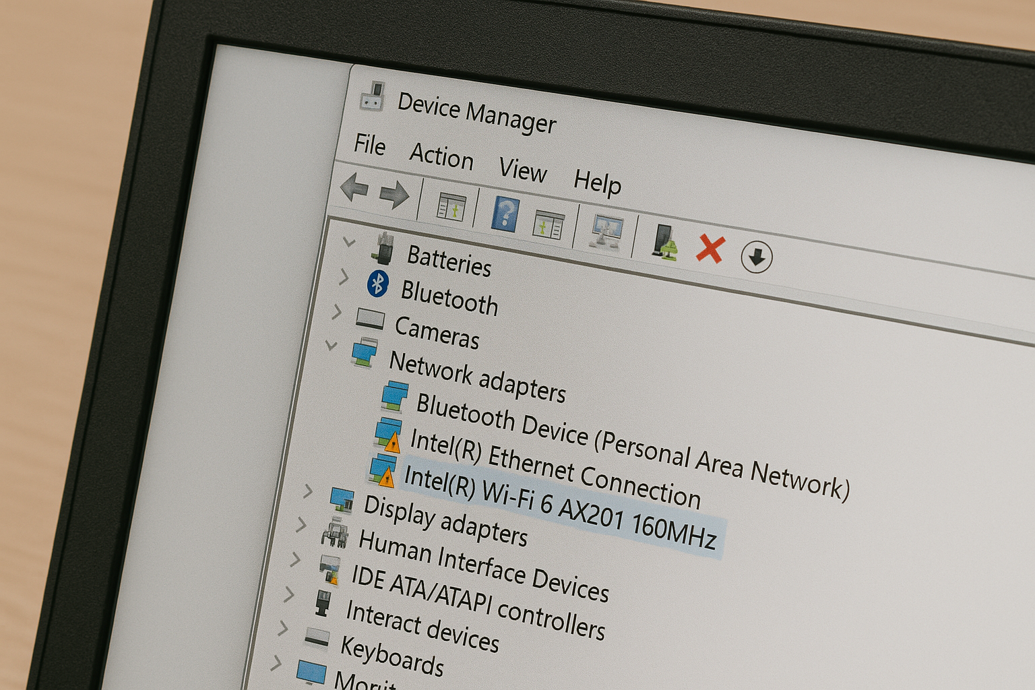The height and width of the screenshot is (690, 1035).
Task: Open the File menu
Action: [x=370, y=144]
